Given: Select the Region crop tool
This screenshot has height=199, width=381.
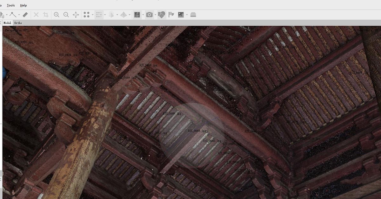Looking at the screenshot, I should coord(46,14).
